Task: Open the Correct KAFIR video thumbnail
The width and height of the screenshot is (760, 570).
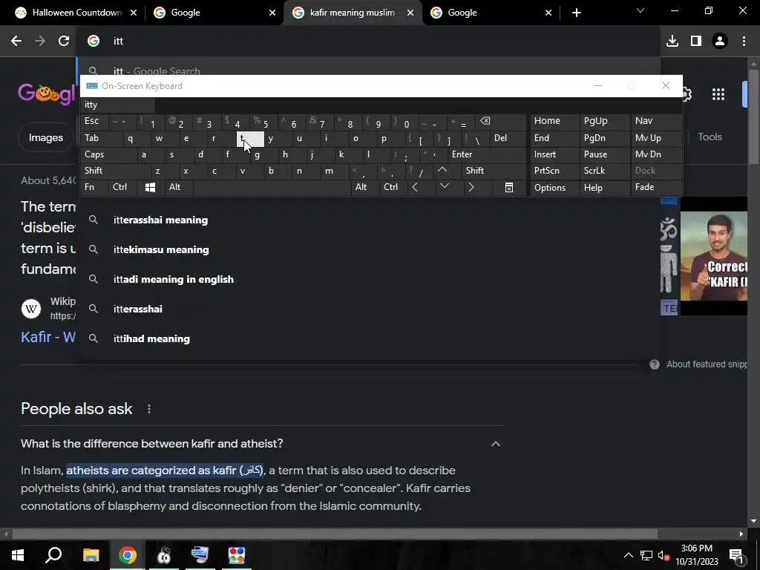Action: (713, 256)
